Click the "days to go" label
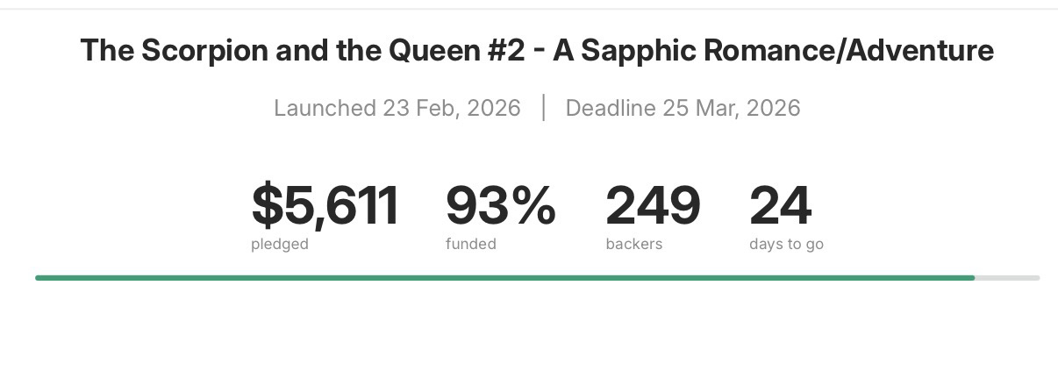1058x371 pixels. pyautogui.click(x=786, y=244)
